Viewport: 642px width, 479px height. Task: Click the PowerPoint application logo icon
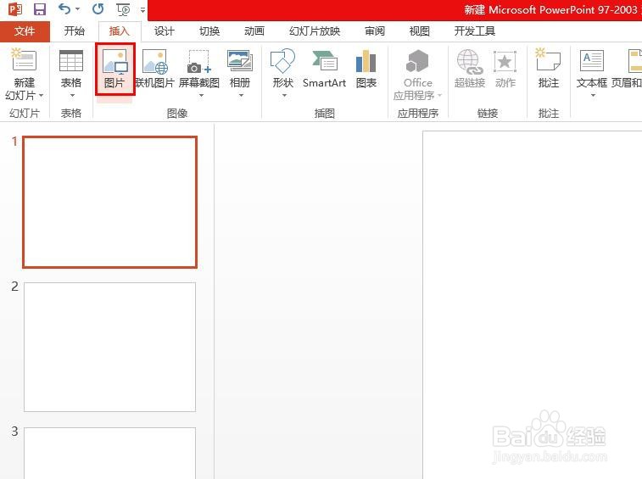15,9
